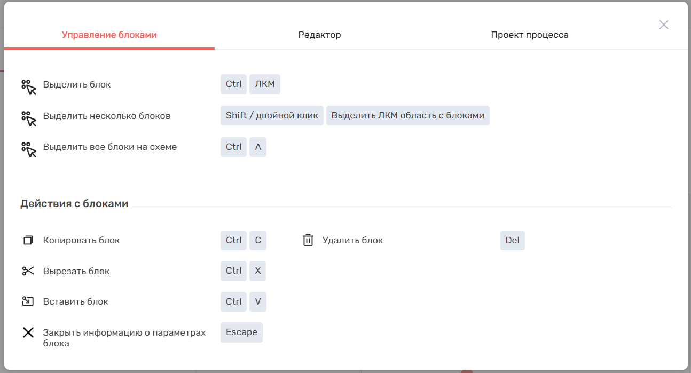Click the scissors icon beside Вырезать блок

point(28,271)
